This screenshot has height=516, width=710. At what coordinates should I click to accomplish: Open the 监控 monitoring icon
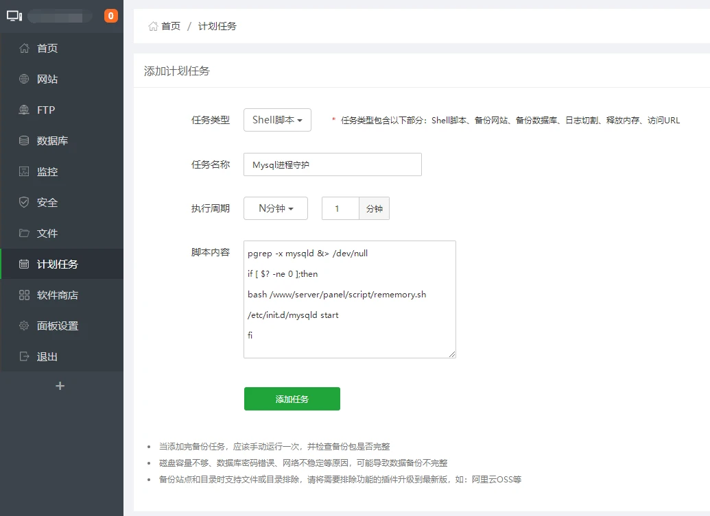click(23, 171)
